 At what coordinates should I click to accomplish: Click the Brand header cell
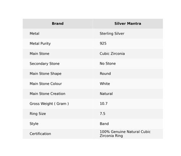tap(58, 24)
